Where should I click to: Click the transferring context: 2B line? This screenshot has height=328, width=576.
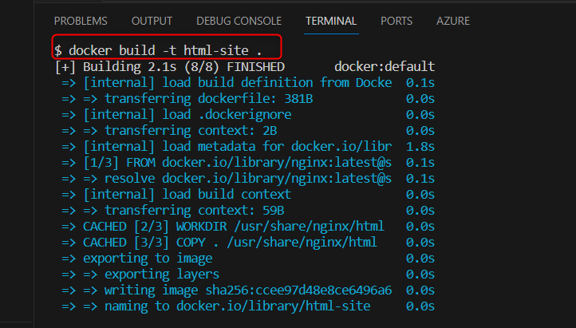(248, 131)
